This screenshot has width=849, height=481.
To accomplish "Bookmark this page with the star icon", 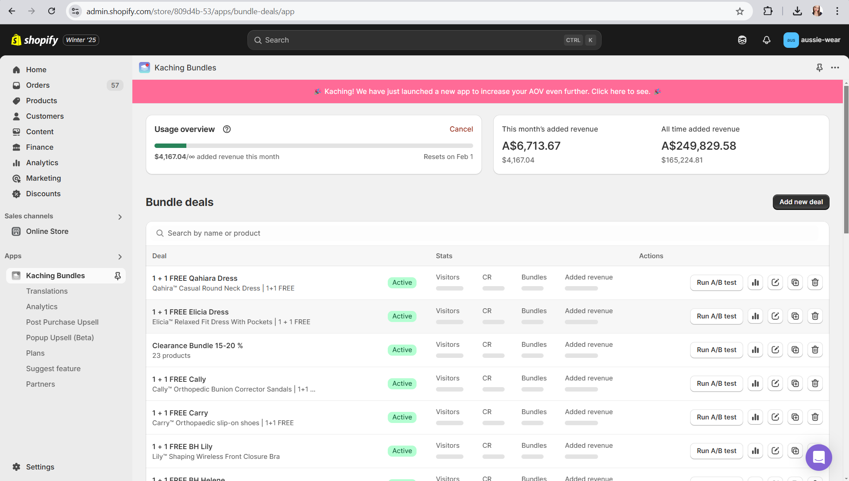I will tap(740, 12).
